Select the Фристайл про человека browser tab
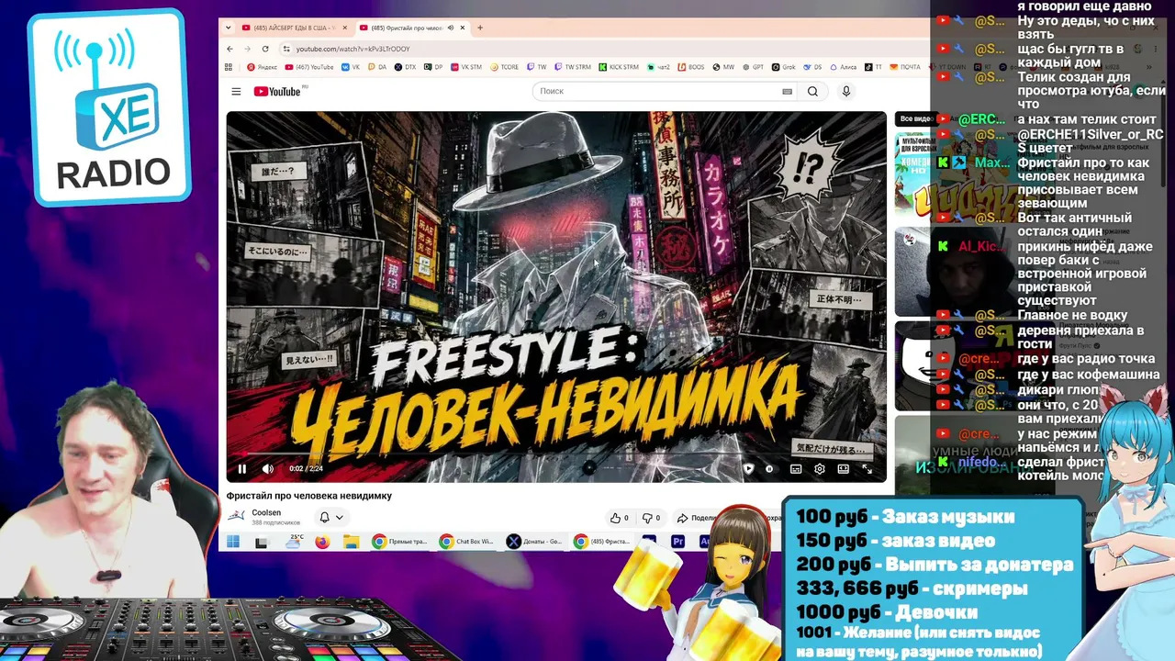This screenshot has width=1175, height=661. coord(409,28)
